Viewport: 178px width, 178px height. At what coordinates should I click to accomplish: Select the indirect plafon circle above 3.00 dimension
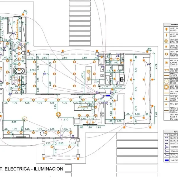(x=25, y=119)
